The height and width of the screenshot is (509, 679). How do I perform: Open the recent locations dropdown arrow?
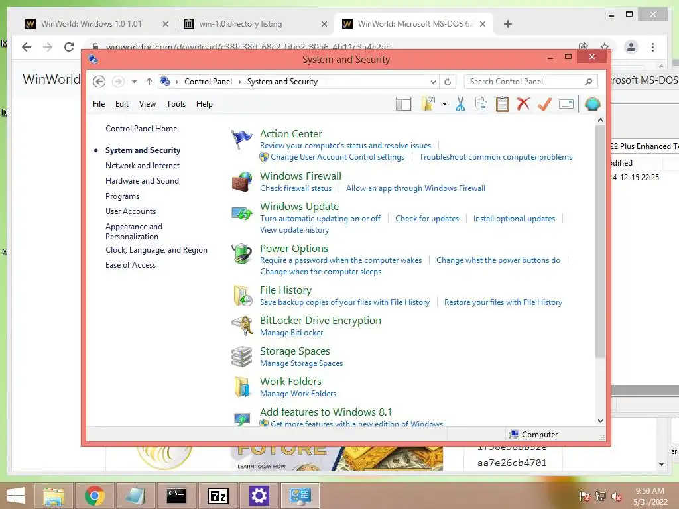pyautogui.click(x=134, y=82)
